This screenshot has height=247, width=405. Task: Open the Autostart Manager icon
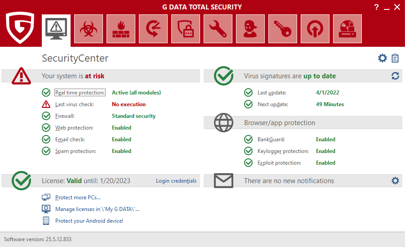(315, 29)
